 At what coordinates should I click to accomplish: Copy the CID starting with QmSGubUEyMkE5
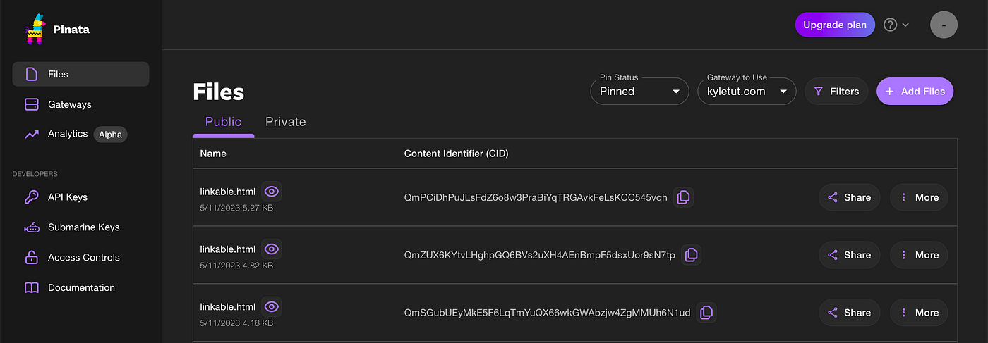coord(706,313)
